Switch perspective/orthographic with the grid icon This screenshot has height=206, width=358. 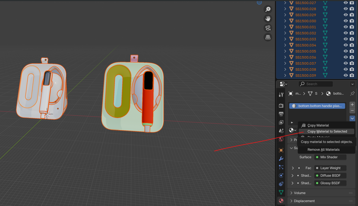pos(268,37)
